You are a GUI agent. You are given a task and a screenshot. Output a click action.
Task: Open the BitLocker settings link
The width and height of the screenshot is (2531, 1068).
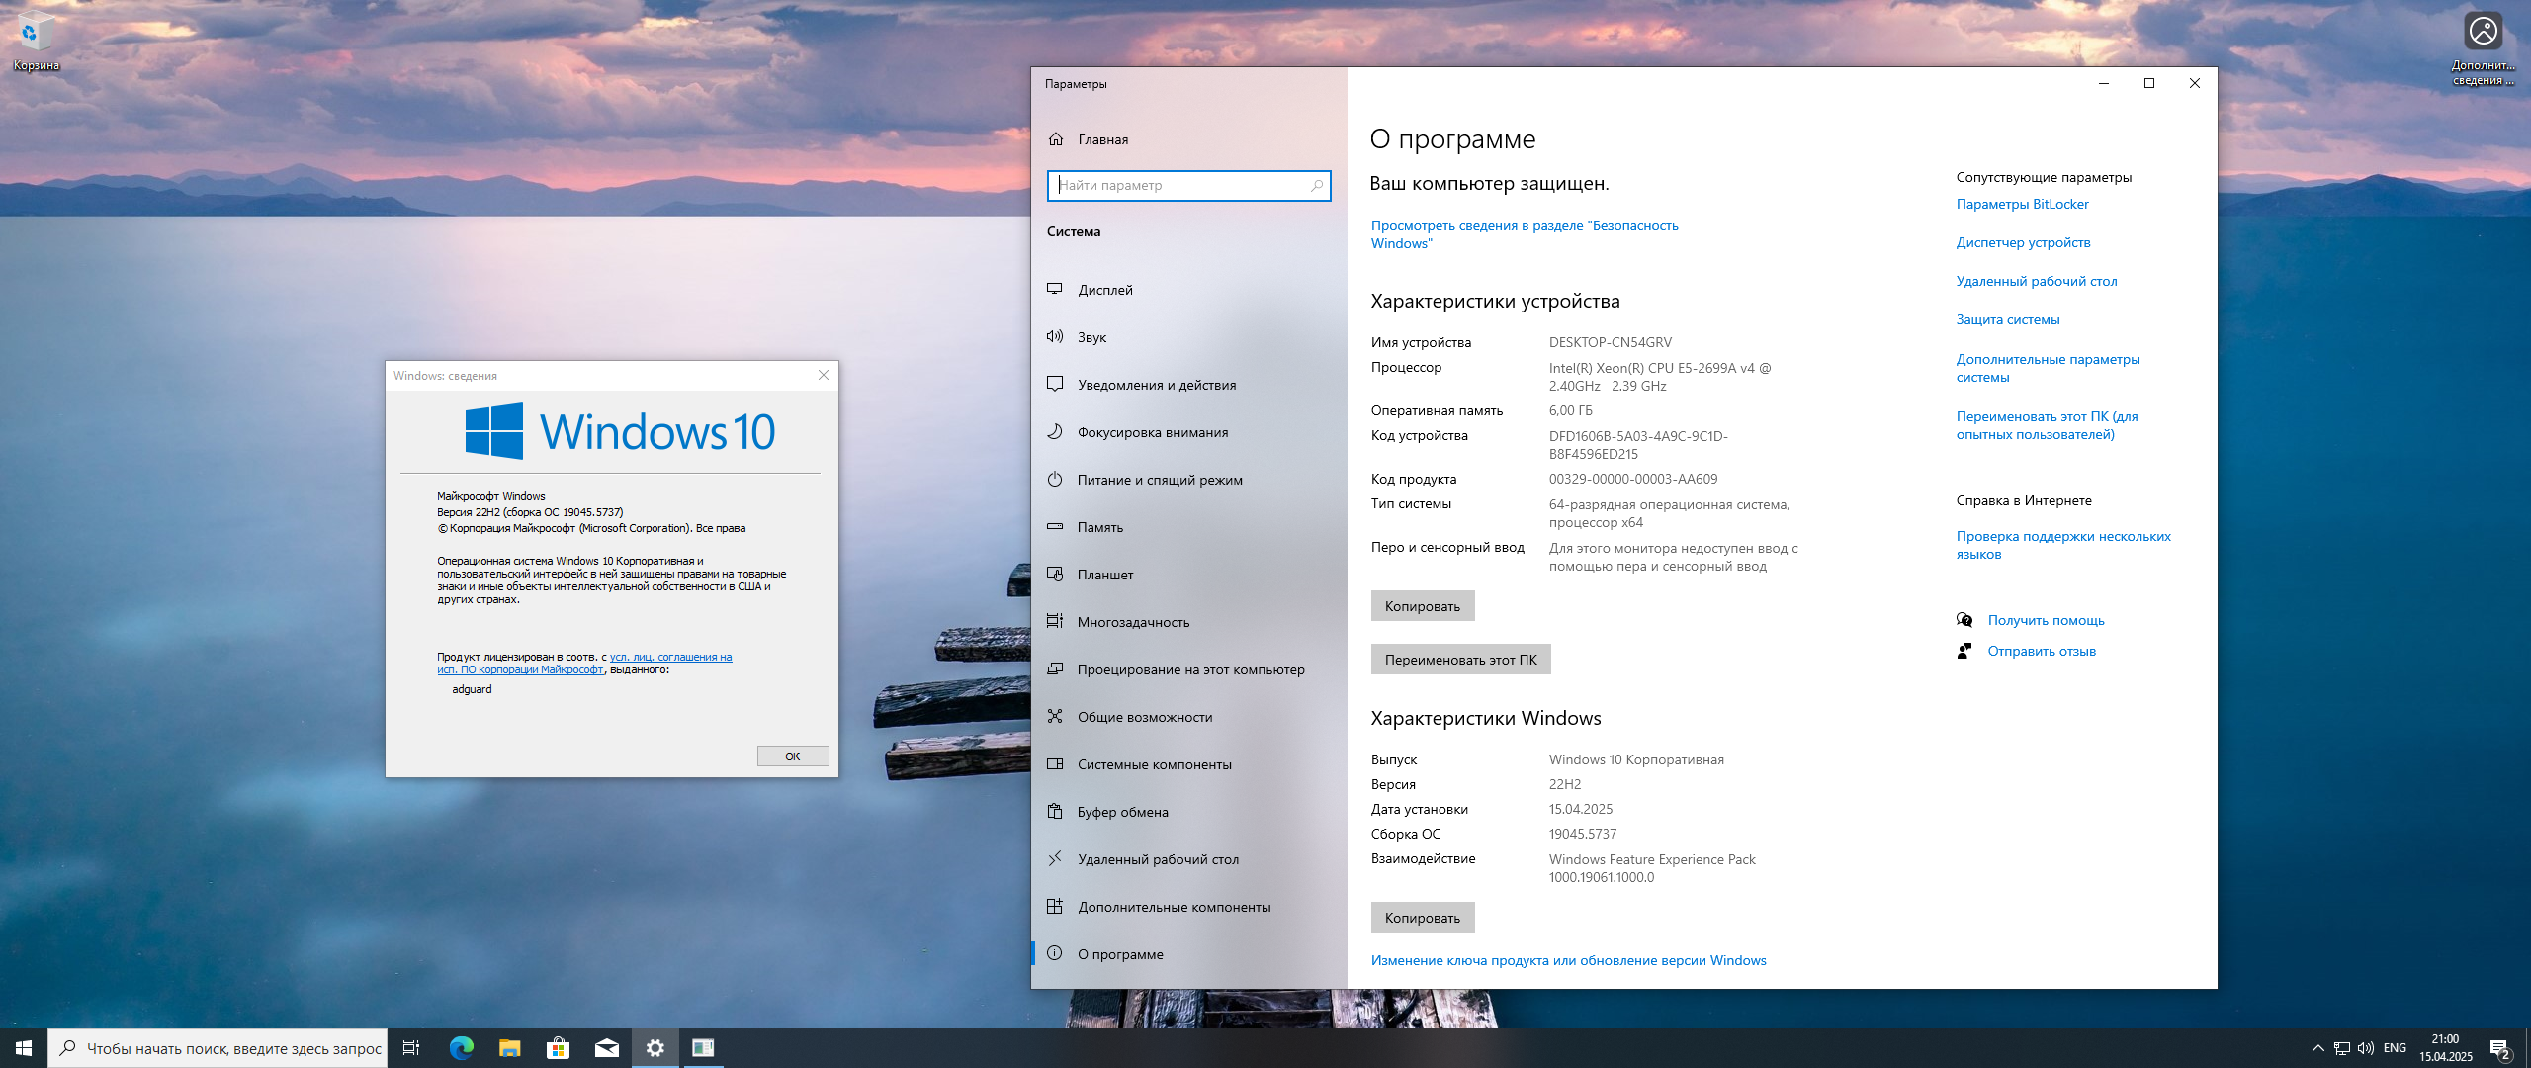point(2022,204)
